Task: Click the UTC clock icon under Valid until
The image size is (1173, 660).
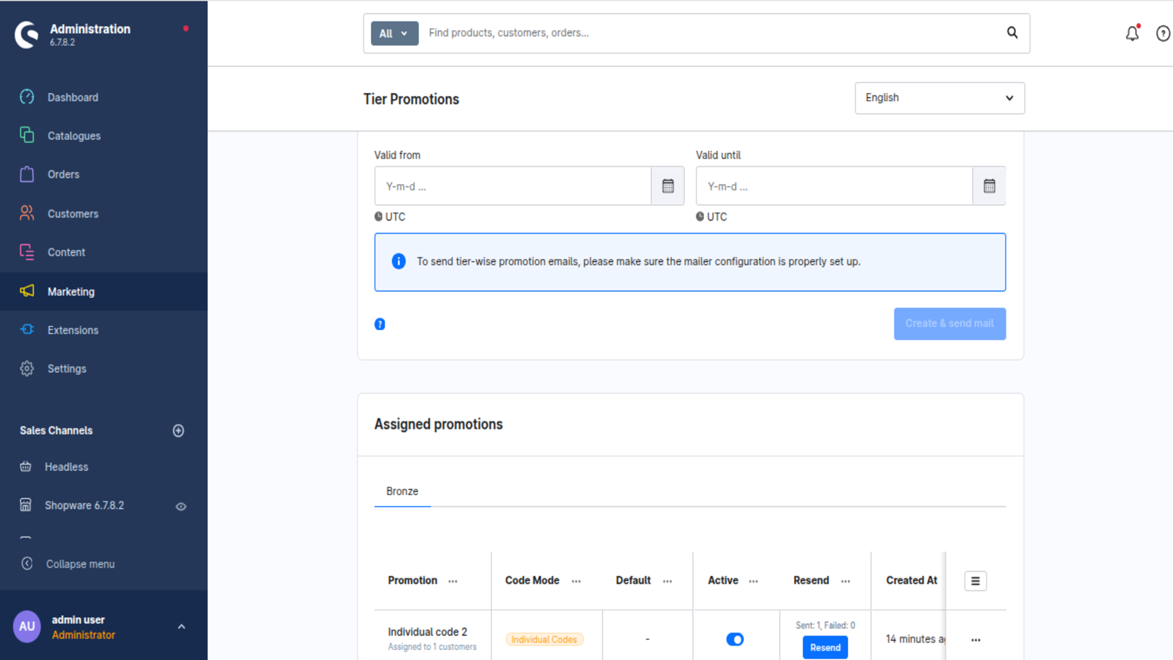Action: (x=700, y=216)
